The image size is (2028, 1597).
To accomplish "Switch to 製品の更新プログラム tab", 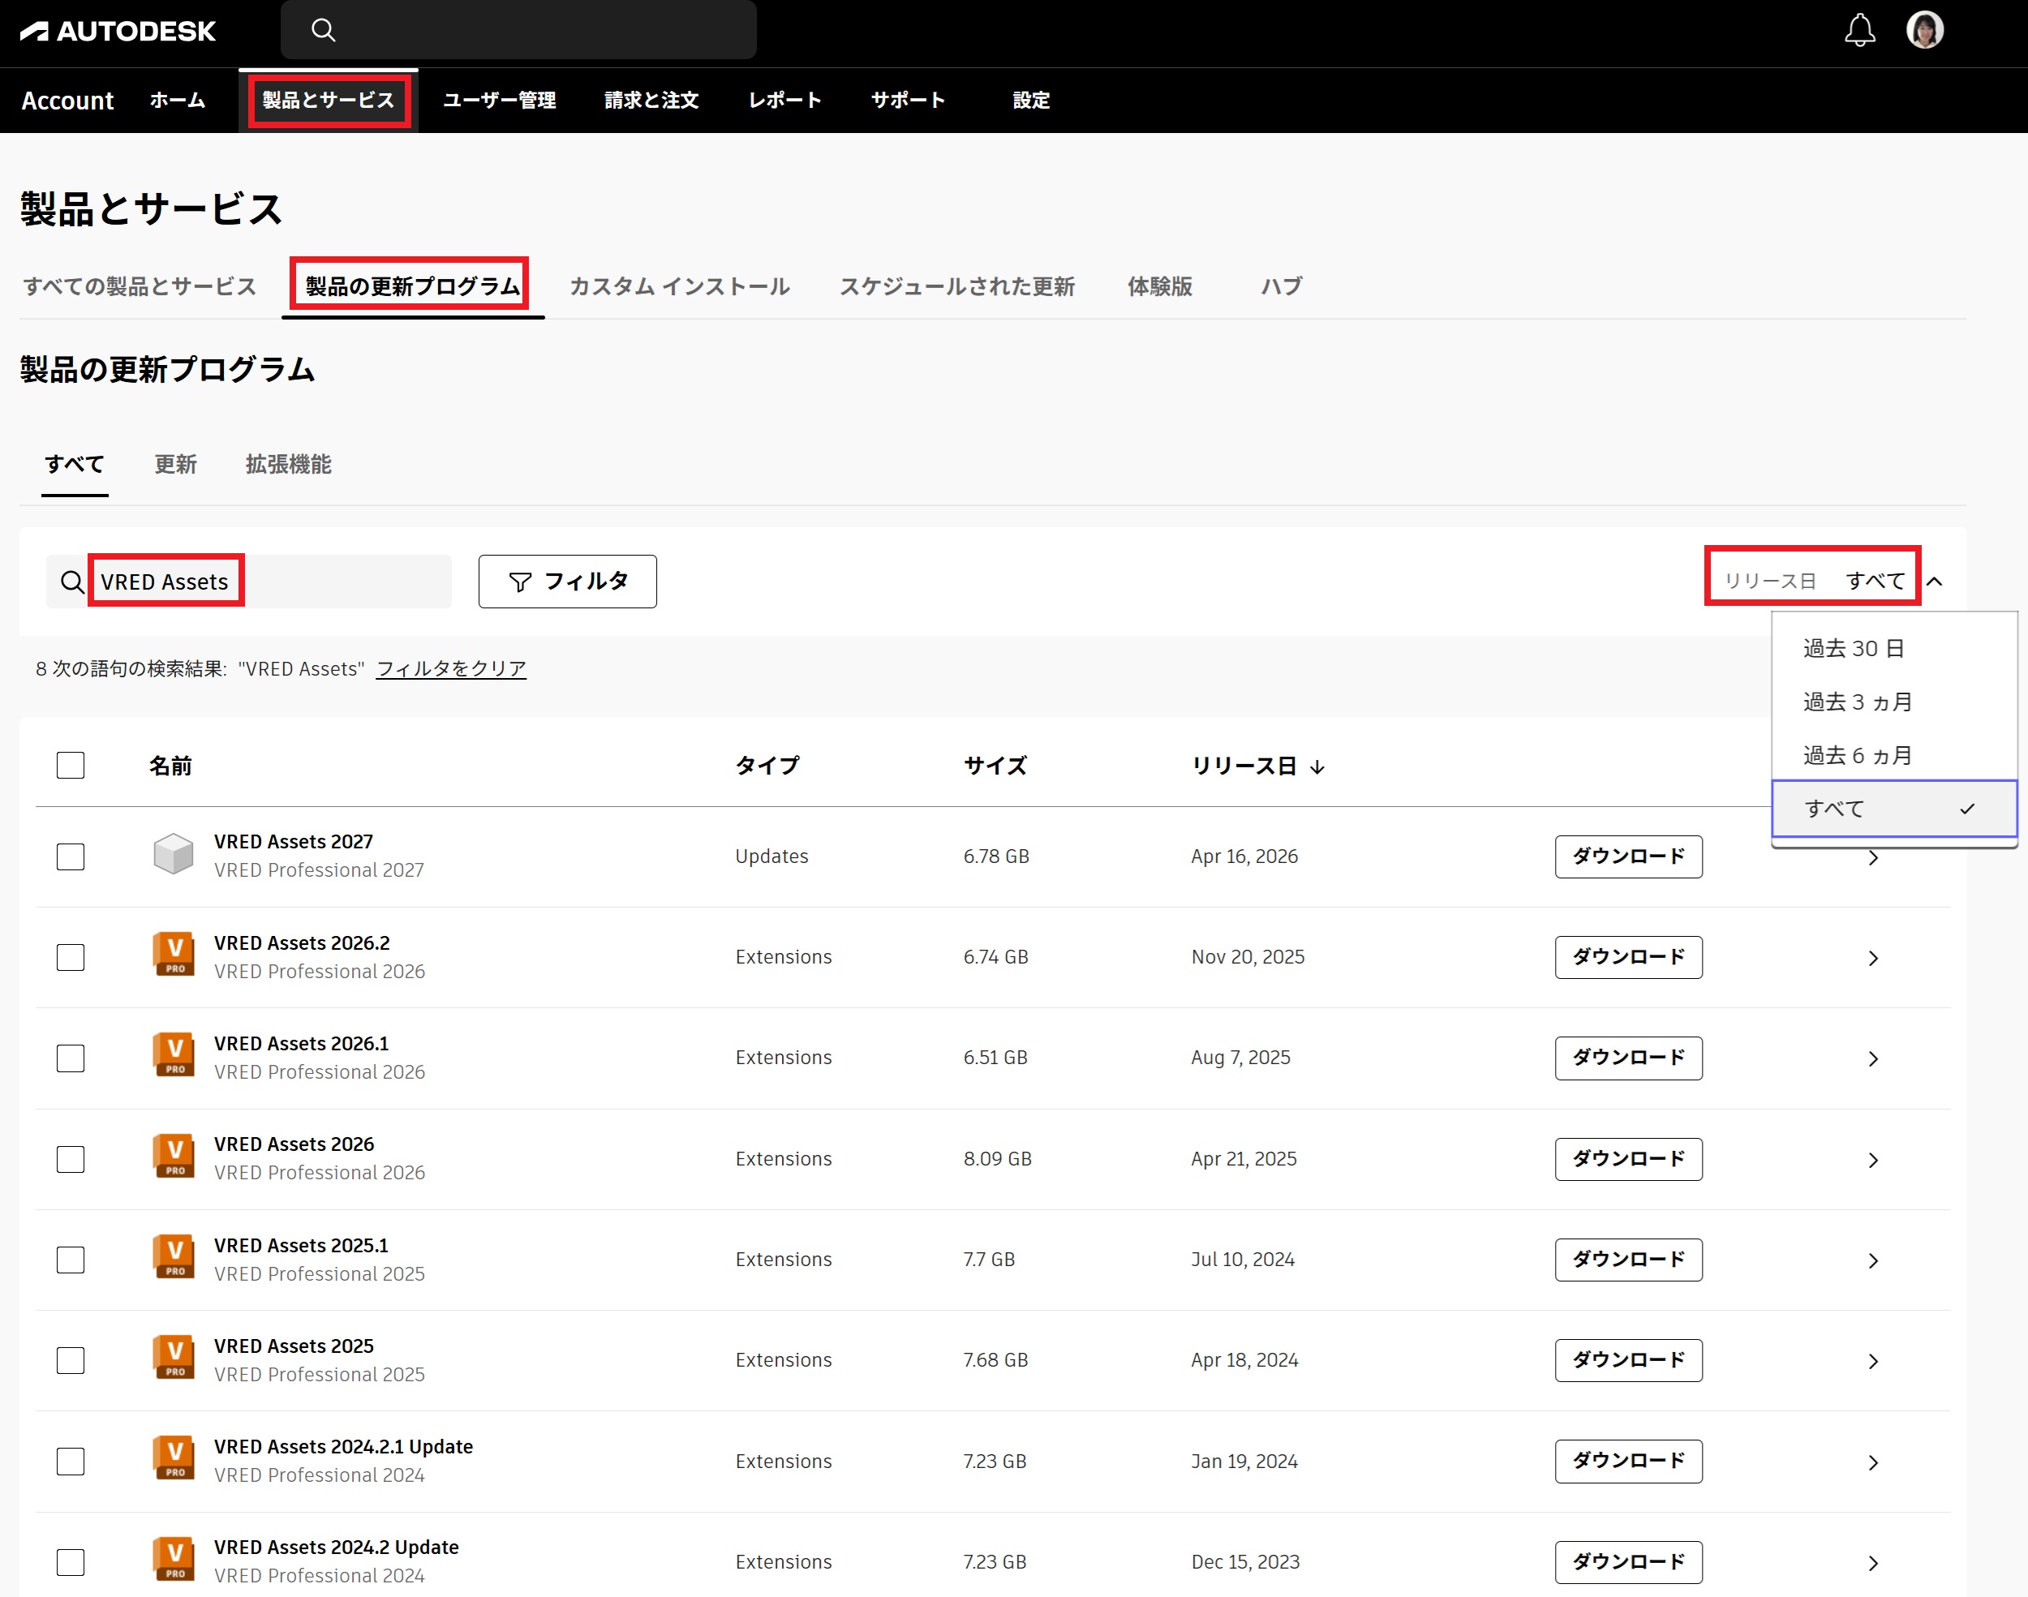I will pyautogui.click(x=412, y=286).
